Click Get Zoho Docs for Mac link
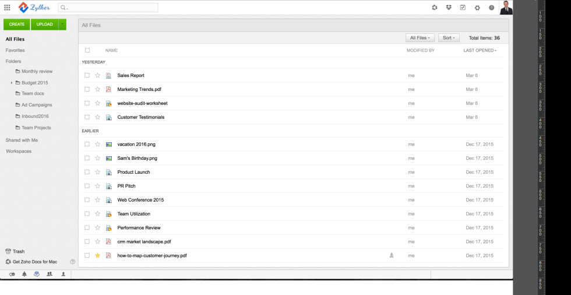The image size is (571, 295). click(34, 262)
